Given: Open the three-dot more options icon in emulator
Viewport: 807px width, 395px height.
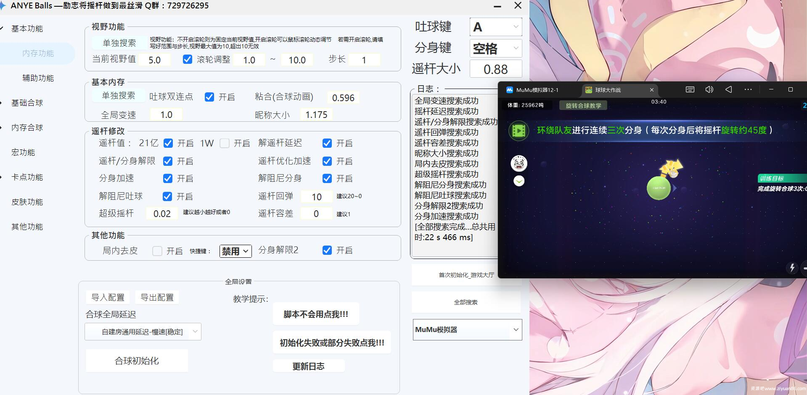Looking at the screenshot, I should [748, 89].
